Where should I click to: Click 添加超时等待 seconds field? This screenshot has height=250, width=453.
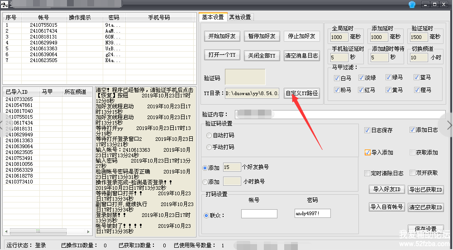tap(379, 57)
